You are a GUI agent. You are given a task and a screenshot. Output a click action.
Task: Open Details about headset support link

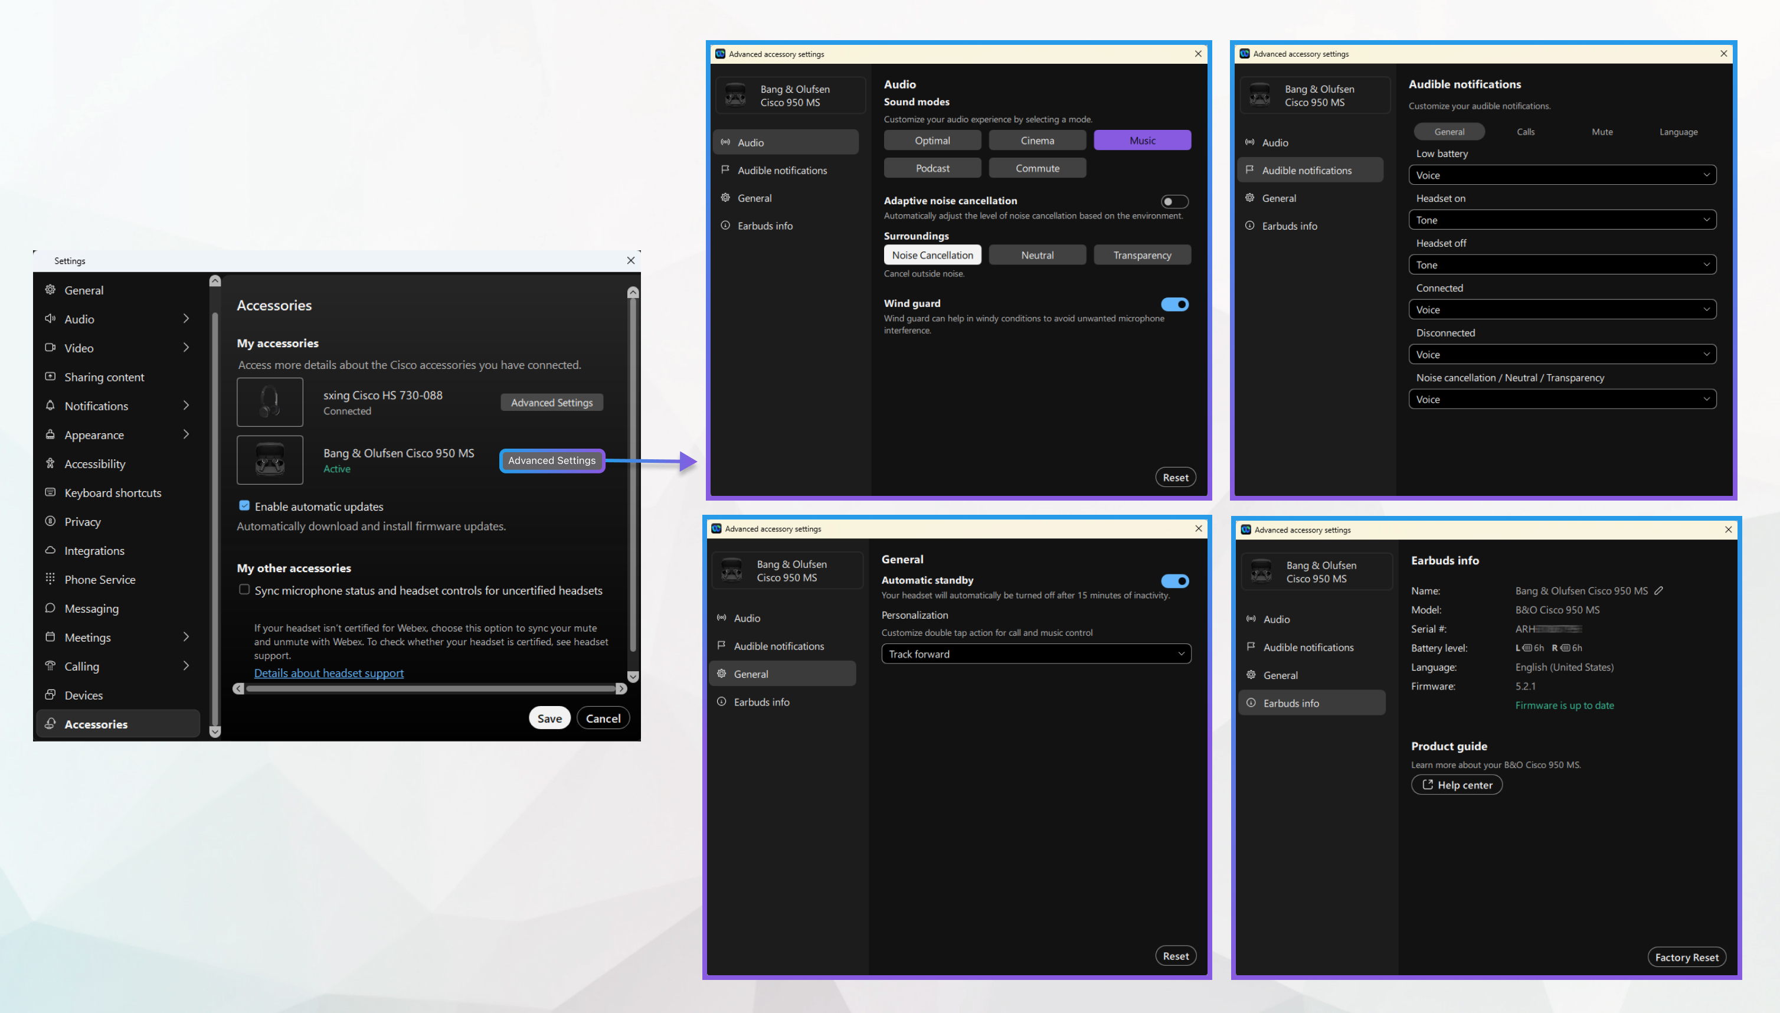[329, 673]
